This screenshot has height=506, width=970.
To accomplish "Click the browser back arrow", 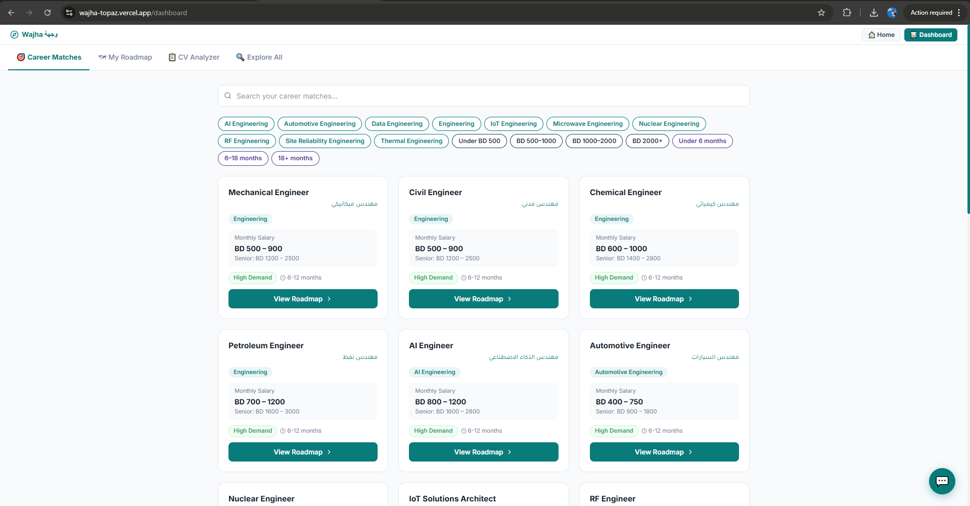I will pyautogui.click(x=11, y=13).
